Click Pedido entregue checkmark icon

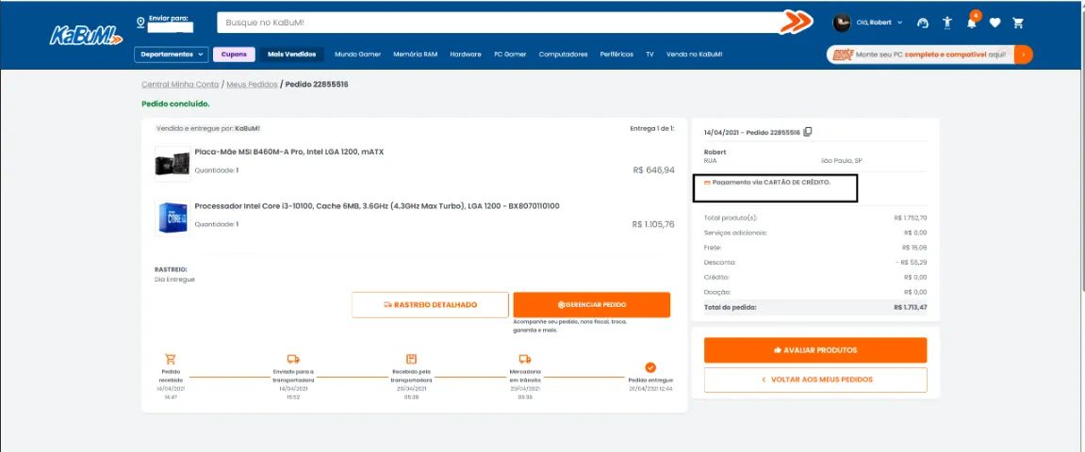(x=650, y=367)
